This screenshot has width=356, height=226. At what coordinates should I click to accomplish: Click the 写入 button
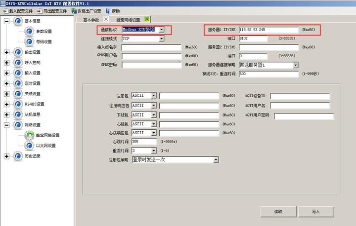(316, 212)
